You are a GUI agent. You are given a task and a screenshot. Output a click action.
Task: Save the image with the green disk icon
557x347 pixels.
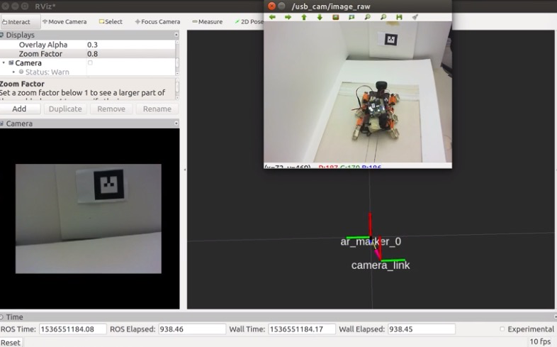click(x=399, y=17)
